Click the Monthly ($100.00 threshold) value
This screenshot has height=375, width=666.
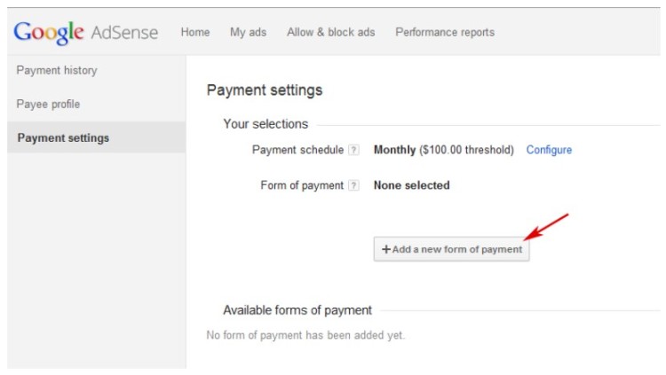(x=443, y=150)
